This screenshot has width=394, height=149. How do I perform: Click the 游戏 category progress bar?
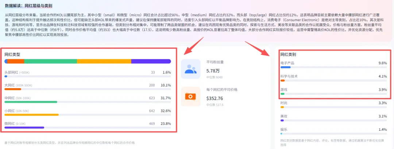point(334,94)
